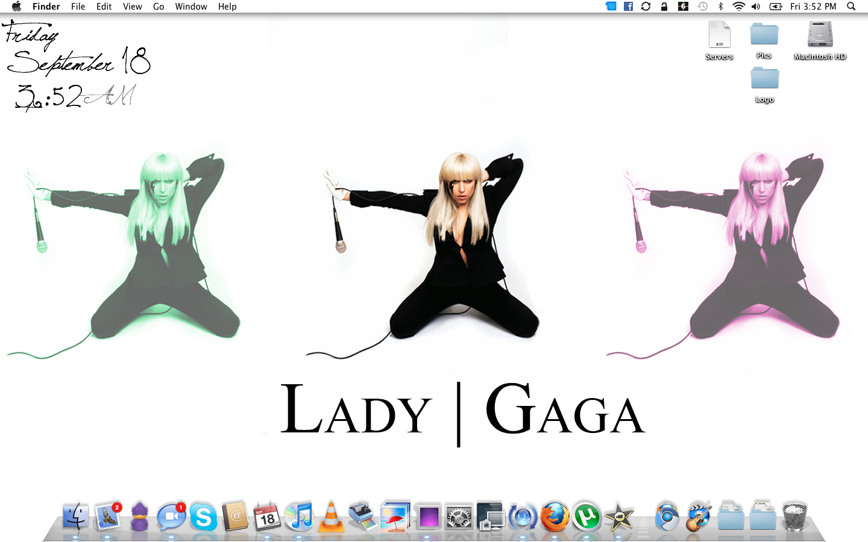
Task: Open the Finder menu
Action: tap(46, 7)
